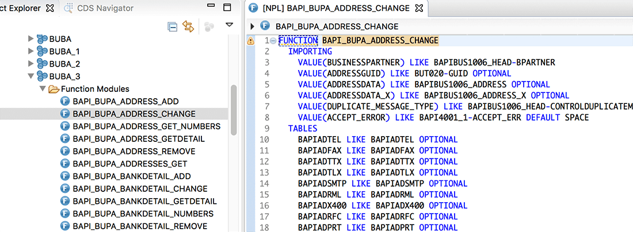Expand the BUBA_2 package node

coord(31,64)
